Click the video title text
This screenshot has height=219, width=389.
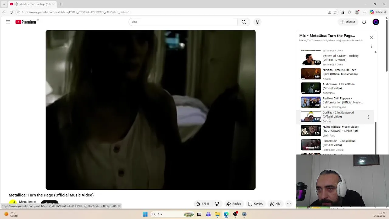[51, 195]
